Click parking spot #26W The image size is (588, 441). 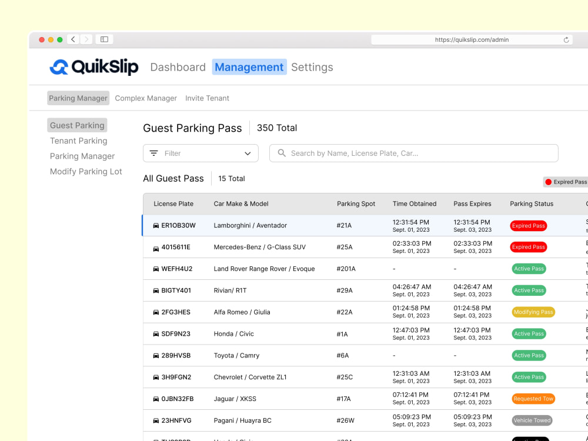click(x=345, y=421)
